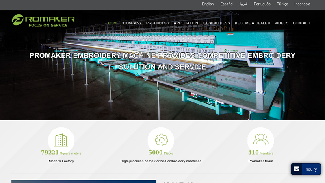The height and width of the screenshot is (183, 325).
Task: Click the Promaker team label
Action: pos(261,161)
